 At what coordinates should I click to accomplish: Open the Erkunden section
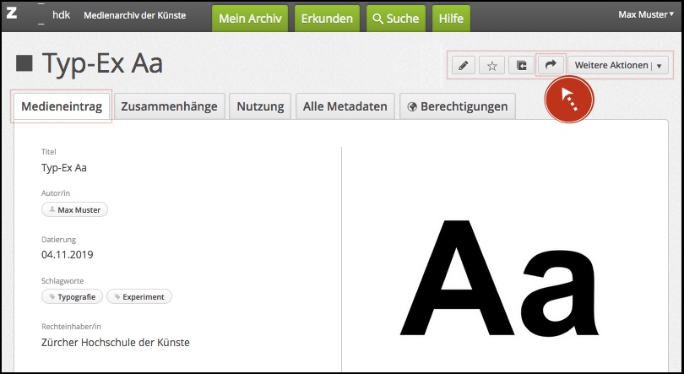[327, 18]
